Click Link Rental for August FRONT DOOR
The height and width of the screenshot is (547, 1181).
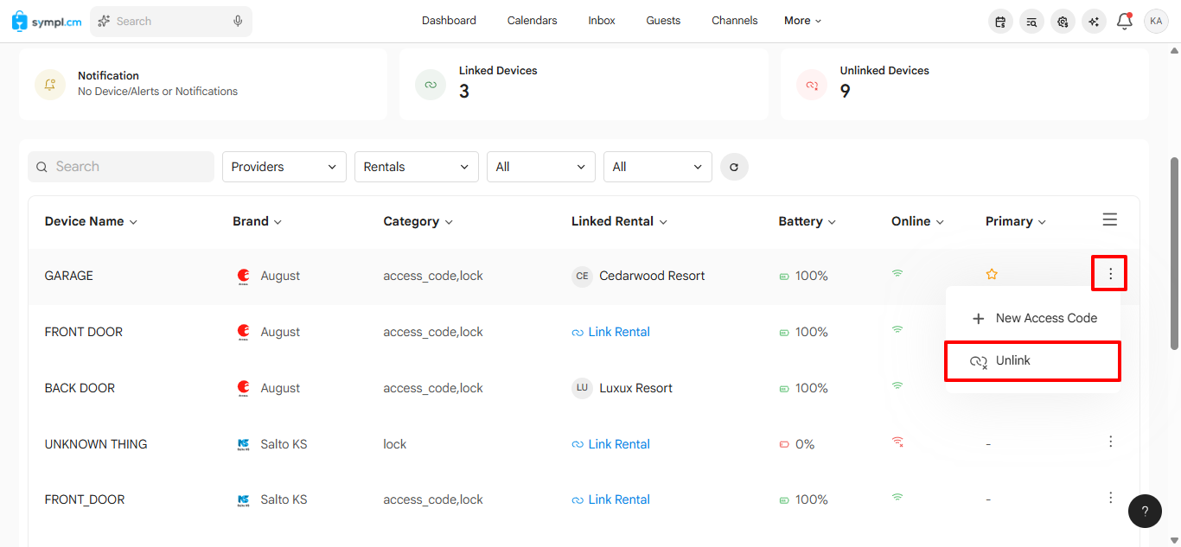(x=611, y=332)
